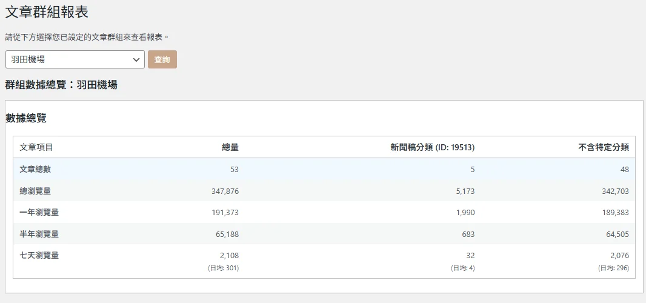Click the value 5,173
Image resolution: width=646 pixels, height=303 pixels.
coord(465,191)
